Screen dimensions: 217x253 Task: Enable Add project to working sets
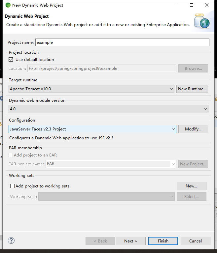point(13,186)
